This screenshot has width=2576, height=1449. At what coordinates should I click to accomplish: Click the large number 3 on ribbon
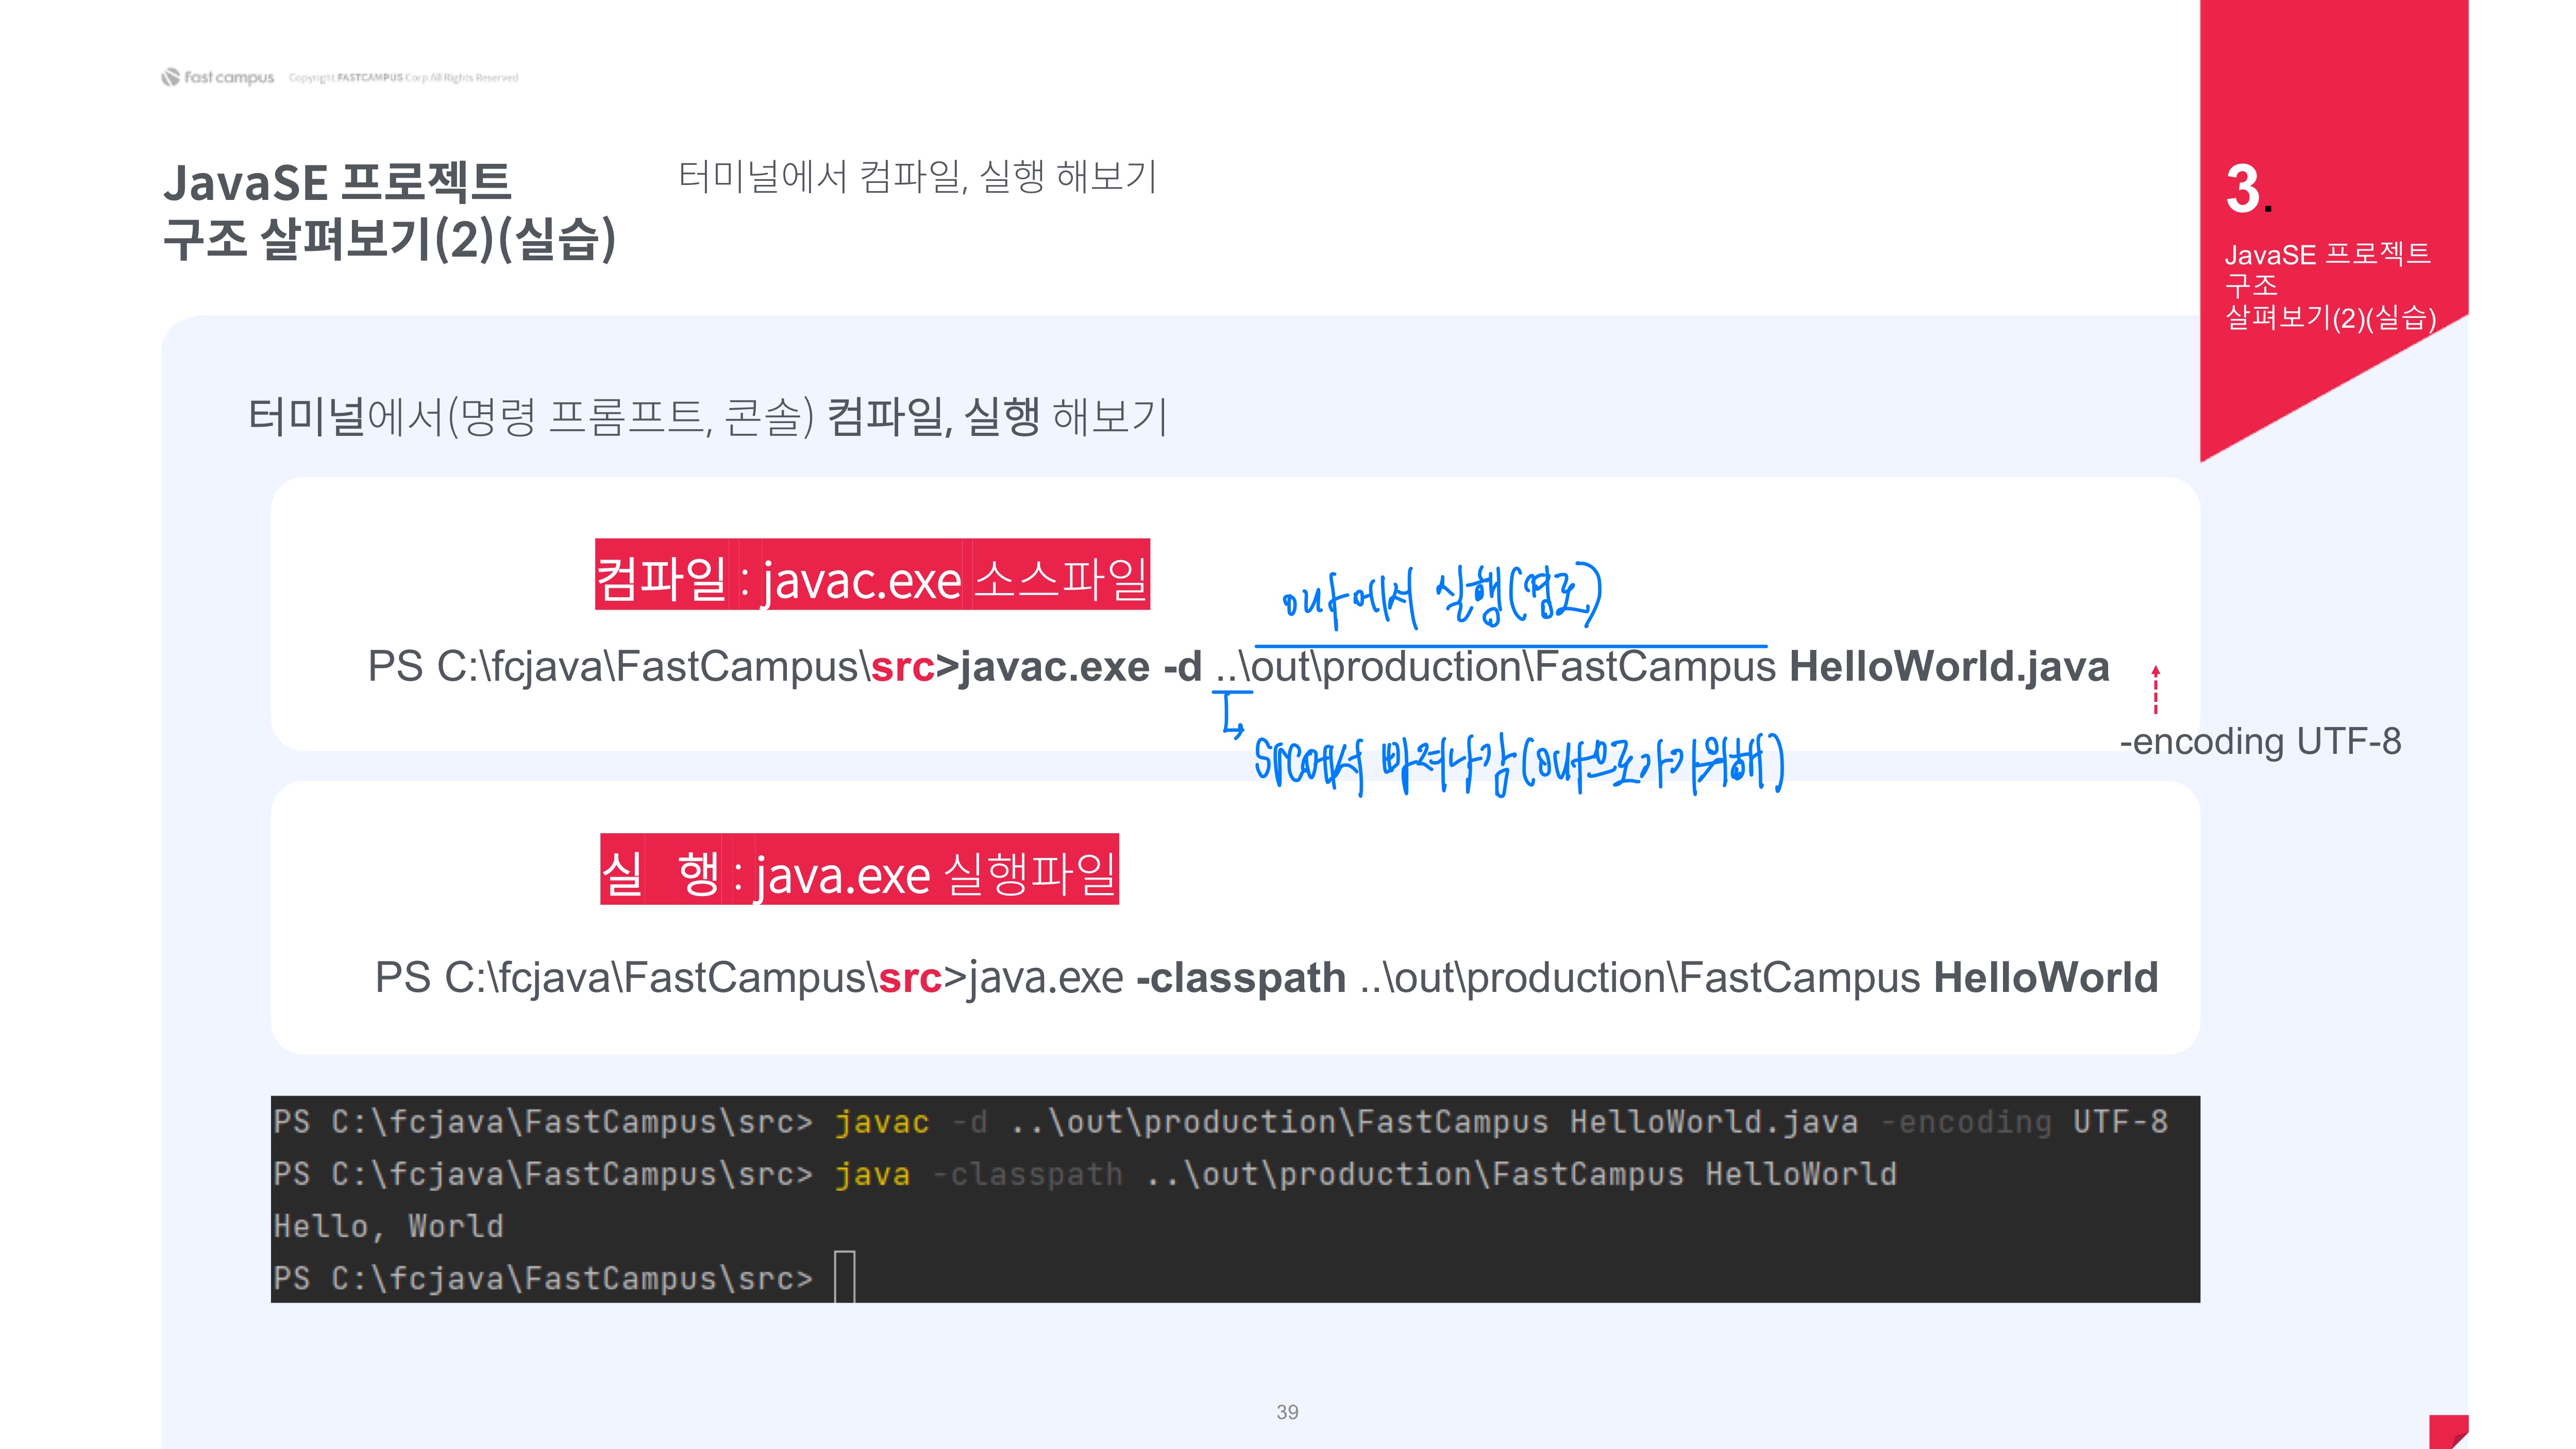click(2243, 189)
